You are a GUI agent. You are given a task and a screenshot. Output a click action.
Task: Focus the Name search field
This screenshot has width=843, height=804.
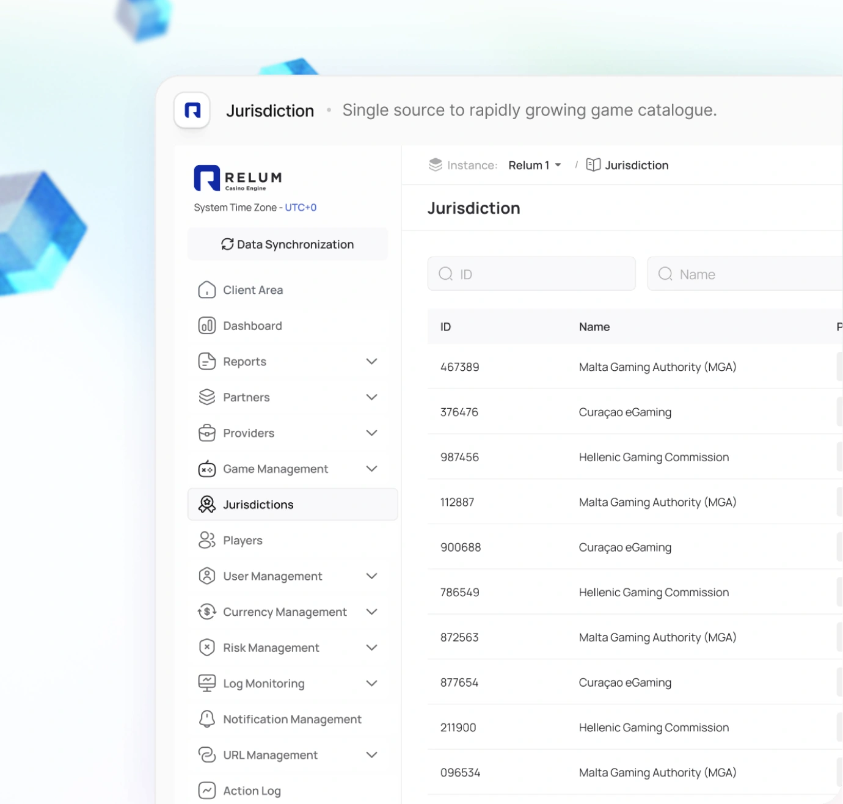point(745,274)
